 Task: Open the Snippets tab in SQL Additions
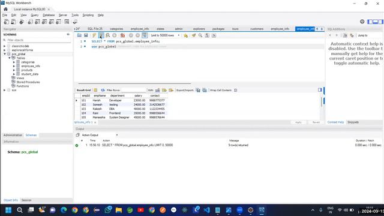(x=353, y=122)
